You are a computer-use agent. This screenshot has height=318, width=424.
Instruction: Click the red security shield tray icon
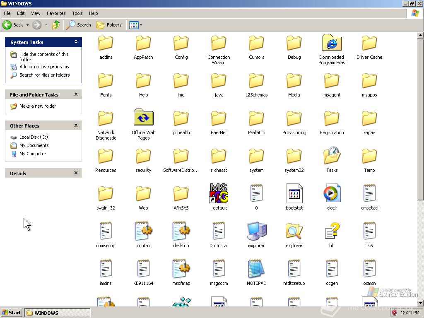click(x=394, y=313)
